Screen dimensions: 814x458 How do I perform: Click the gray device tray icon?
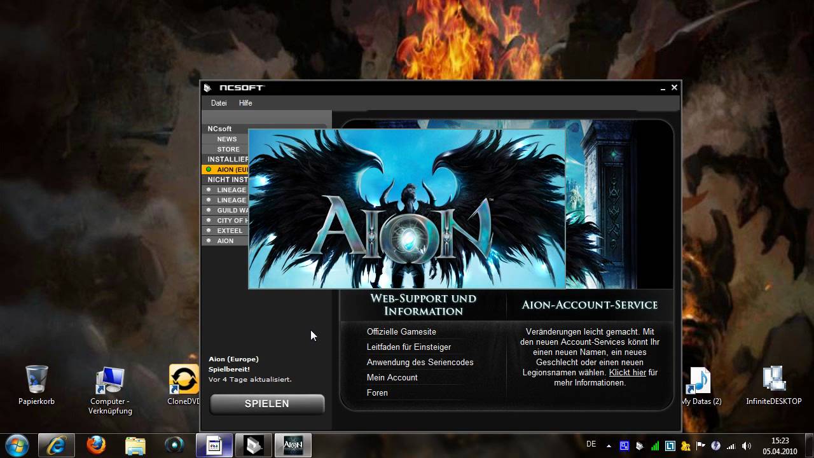640,446
